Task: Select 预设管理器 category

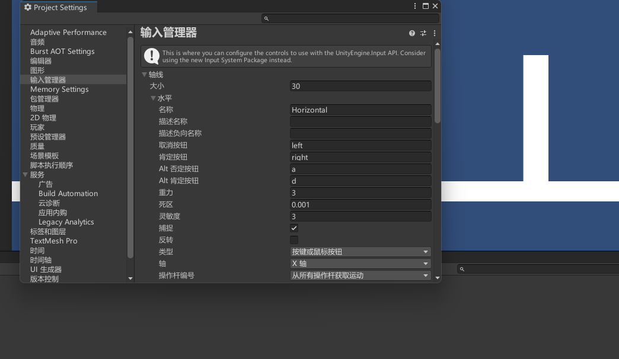Action: pos(48,136)
